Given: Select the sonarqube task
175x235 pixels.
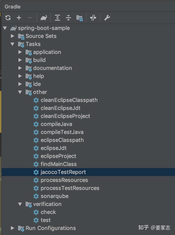Looking at the screenshot, I should pos(54,196).
